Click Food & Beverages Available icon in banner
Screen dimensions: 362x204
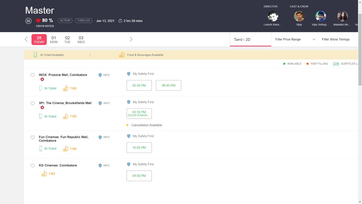click(122, 55)
